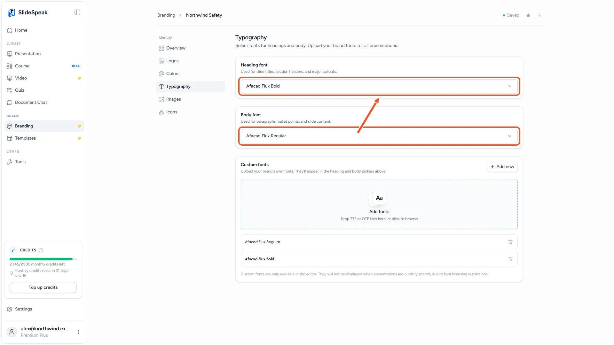This screenshot has height=345, width=614.
Task: Open Settings gear icon
Action: 10,309
